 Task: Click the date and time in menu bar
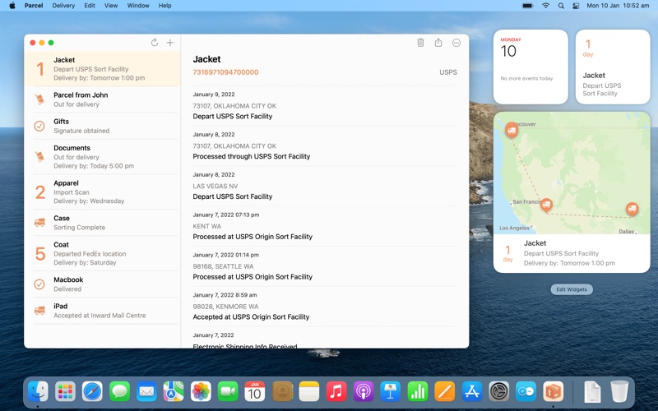[618, 6]
